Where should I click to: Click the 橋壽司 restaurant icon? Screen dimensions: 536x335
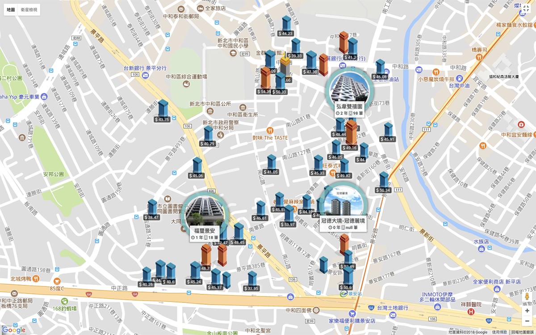[478, 57]
